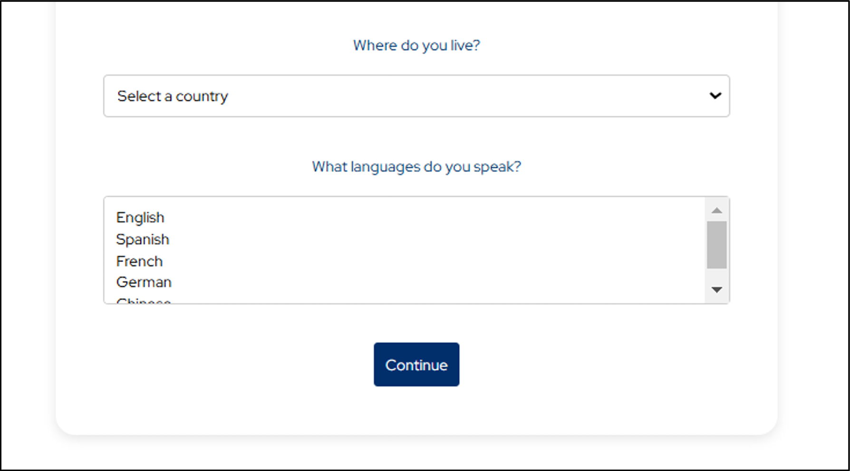Choose French from the languages list

coord(139,261)
